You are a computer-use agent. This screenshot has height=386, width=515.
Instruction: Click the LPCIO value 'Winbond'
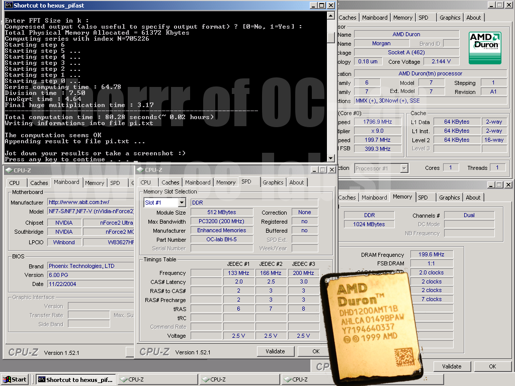coord(64,242)
